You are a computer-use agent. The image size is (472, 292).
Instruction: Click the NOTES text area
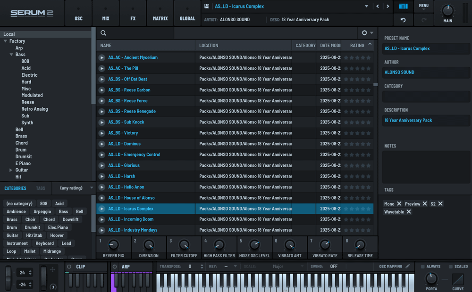tap(426, 167)
